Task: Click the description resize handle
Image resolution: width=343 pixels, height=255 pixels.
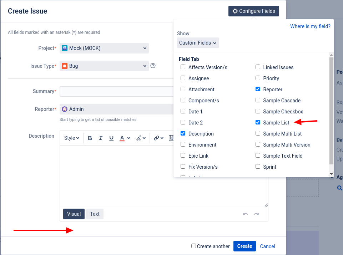Action: coord(266,205)
